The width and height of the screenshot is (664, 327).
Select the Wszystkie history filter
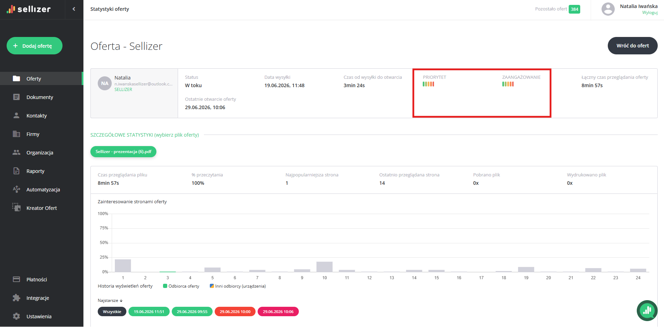(112, 312)
